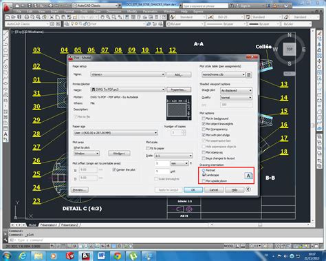The image size is (326, 261).
Task: Select the Zoom Realtime magnifier icon
Action: coord(108,17)
